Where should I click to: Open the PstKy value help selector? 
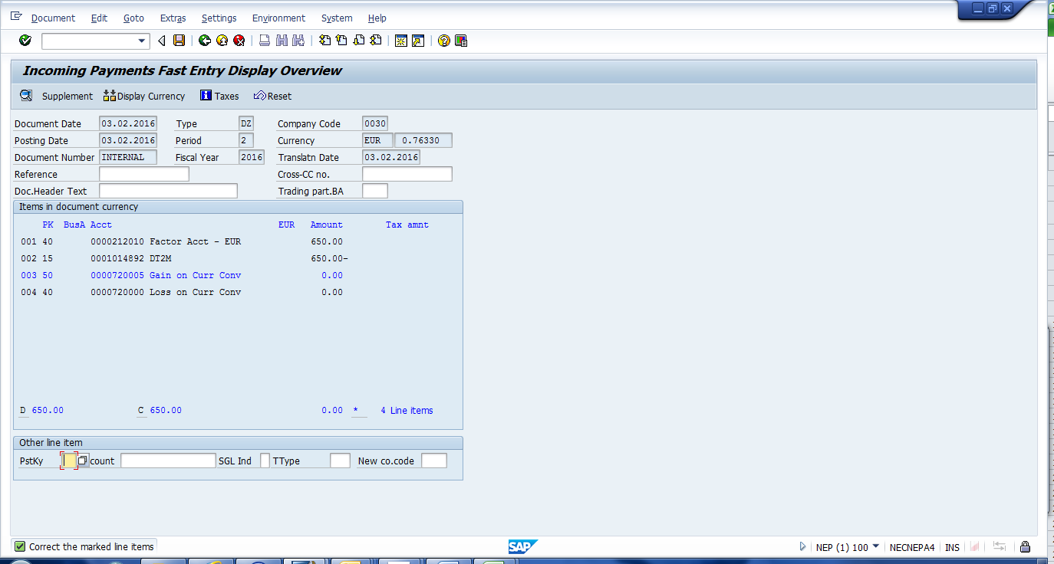[83, 461]
